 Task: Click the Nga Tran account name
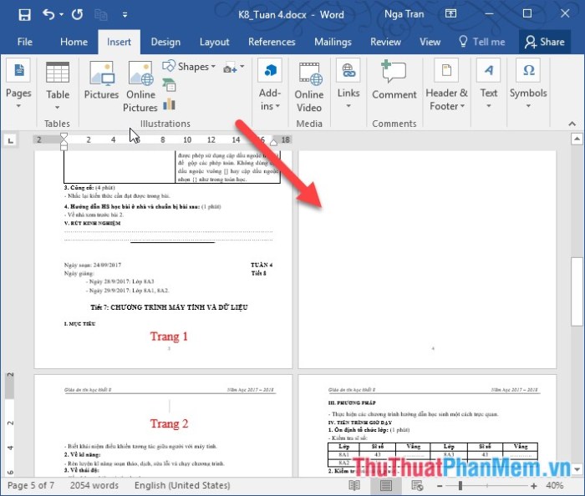point(404,14)
